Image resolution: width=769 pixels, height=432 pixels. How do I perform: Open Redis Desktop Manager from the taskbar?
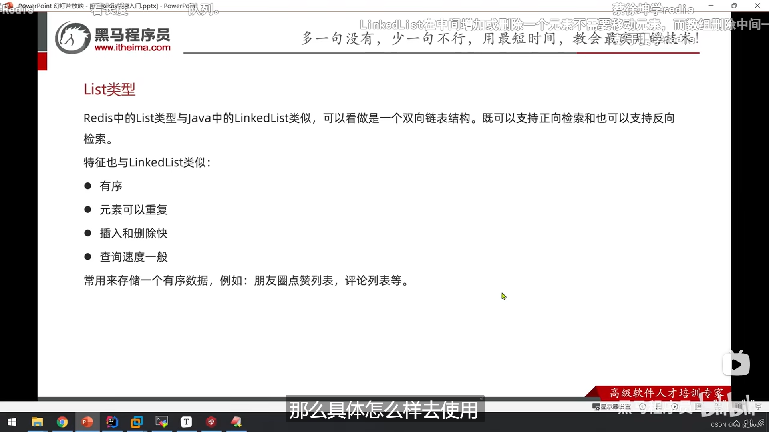(211, 422)
